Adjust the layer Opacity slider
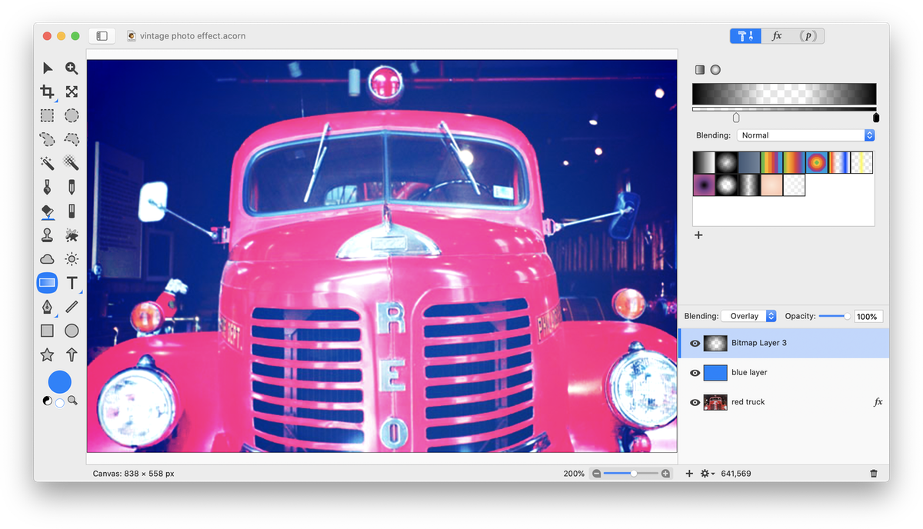The image size is (923, 529). coord(835,316)
